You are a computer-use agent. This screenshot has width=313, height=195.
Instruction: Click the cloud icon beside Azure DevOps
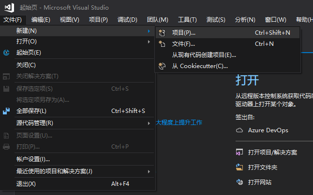pyautogui.click(x=239, y=130)
